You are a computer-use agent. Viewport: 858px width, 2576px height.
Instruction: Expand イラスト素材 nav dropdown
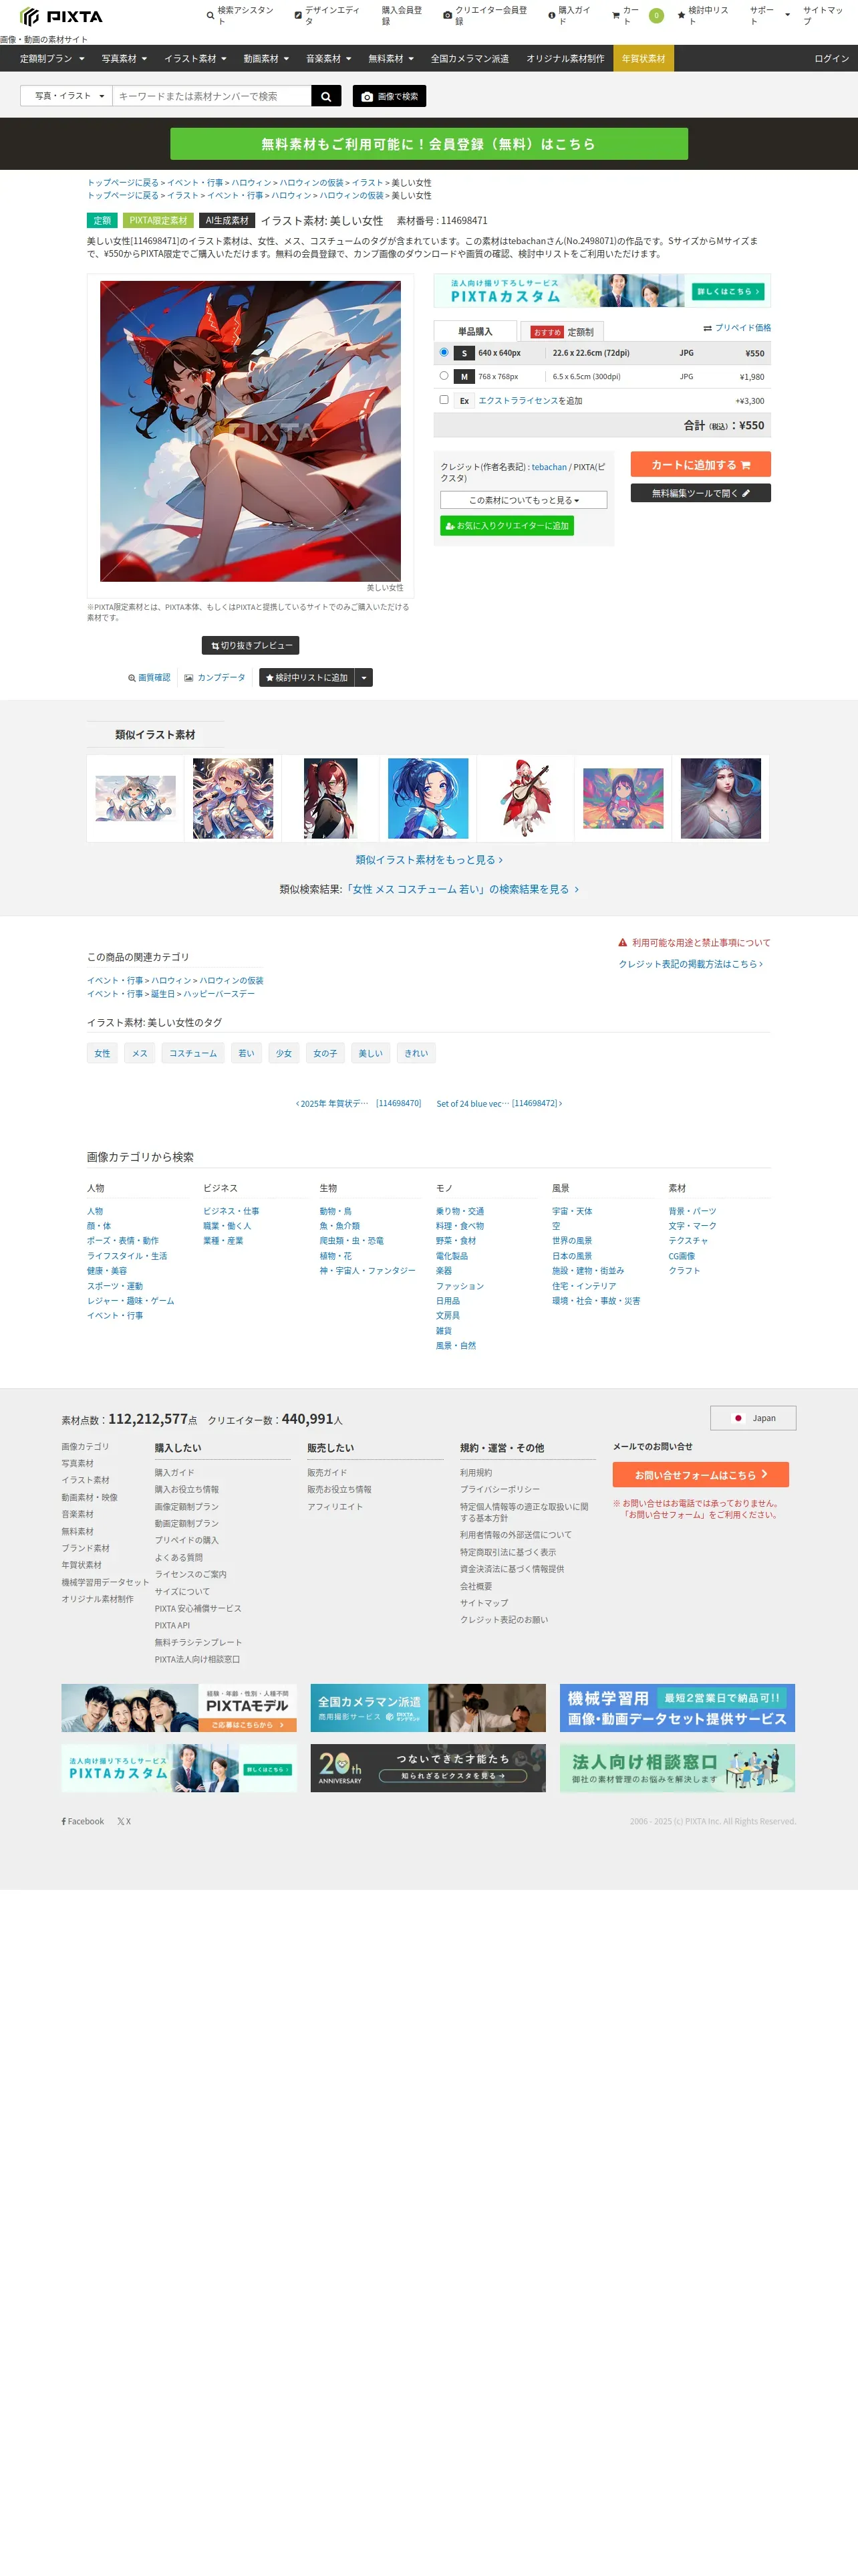coord(194,58)
